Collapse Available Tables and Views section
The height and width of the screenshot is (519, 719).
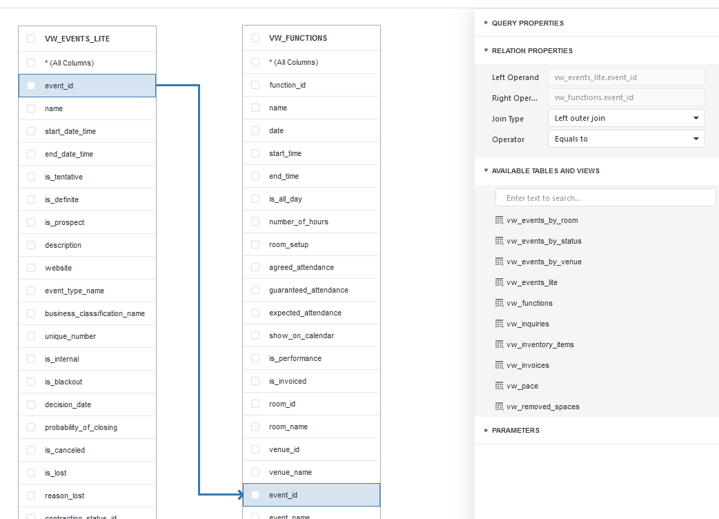486,170
